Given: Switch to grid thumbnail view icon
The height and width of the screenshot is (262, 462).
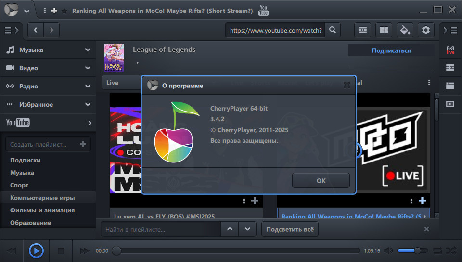Looking at the screenshot, I should [x=384, y=30].
